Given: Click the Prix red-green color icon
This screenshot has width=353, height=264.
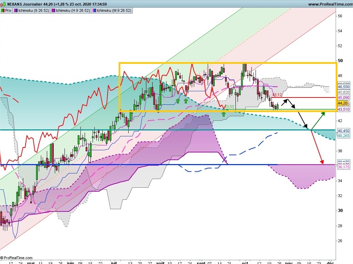Looking at the screenshot, I should [3, 10].
